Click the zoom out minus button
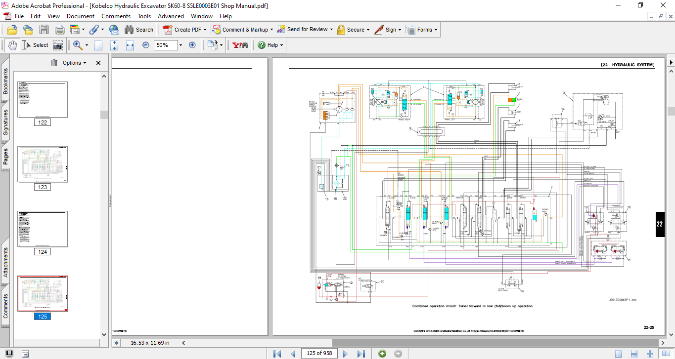 146,45
